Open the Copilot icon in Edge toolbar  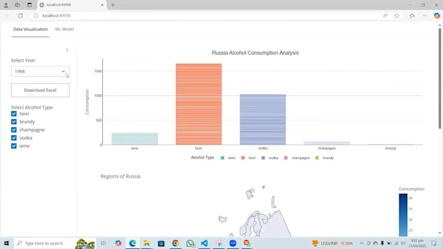(x=436, y=16)
